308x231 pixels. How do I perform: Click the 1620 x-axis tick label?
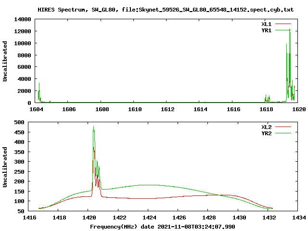(x=299, y=109)
